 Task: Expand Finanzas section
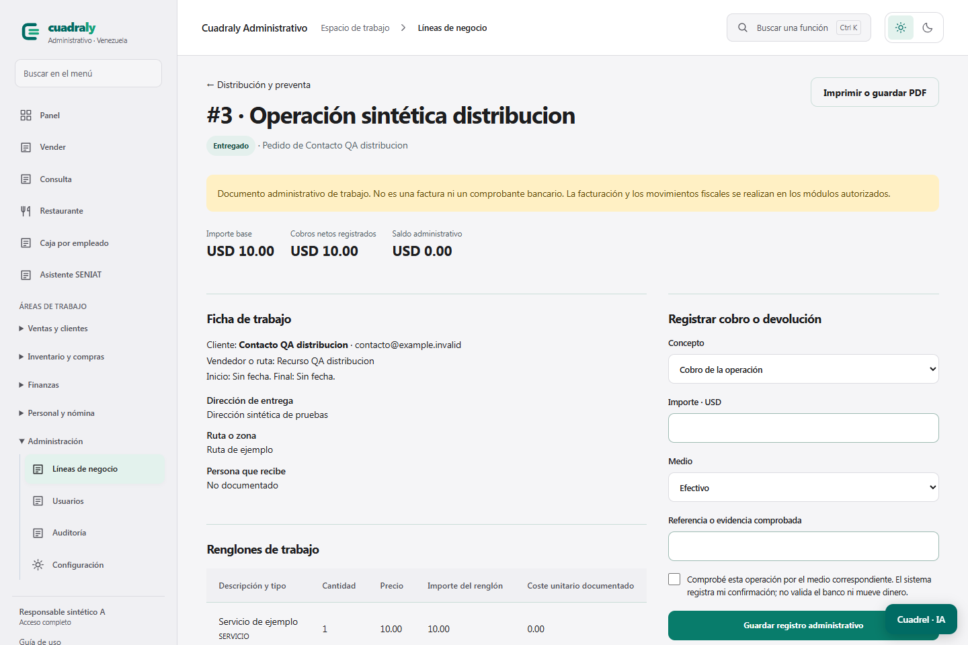(39, 385)
